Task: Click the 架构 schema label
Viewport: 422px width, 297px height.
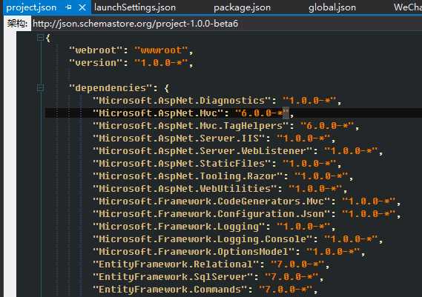Action: pyautogui.click(x=17, y=24)
